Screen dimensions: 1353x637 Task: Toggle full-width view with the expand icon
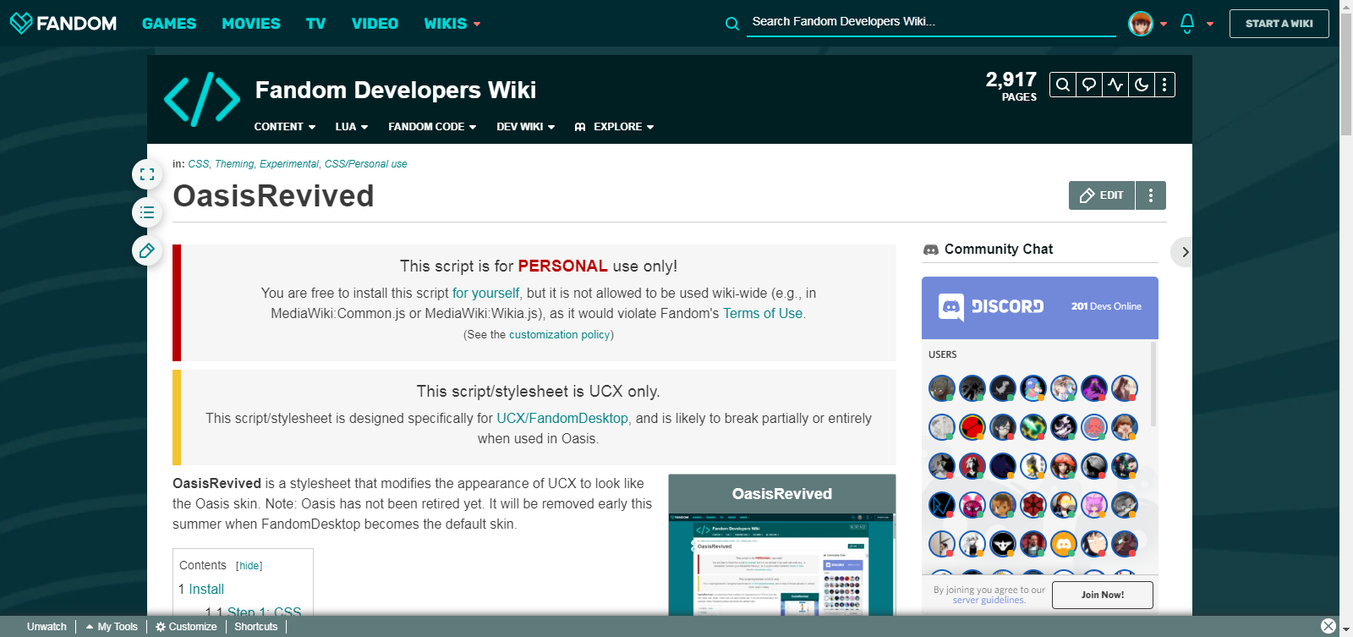coord(147,174)
